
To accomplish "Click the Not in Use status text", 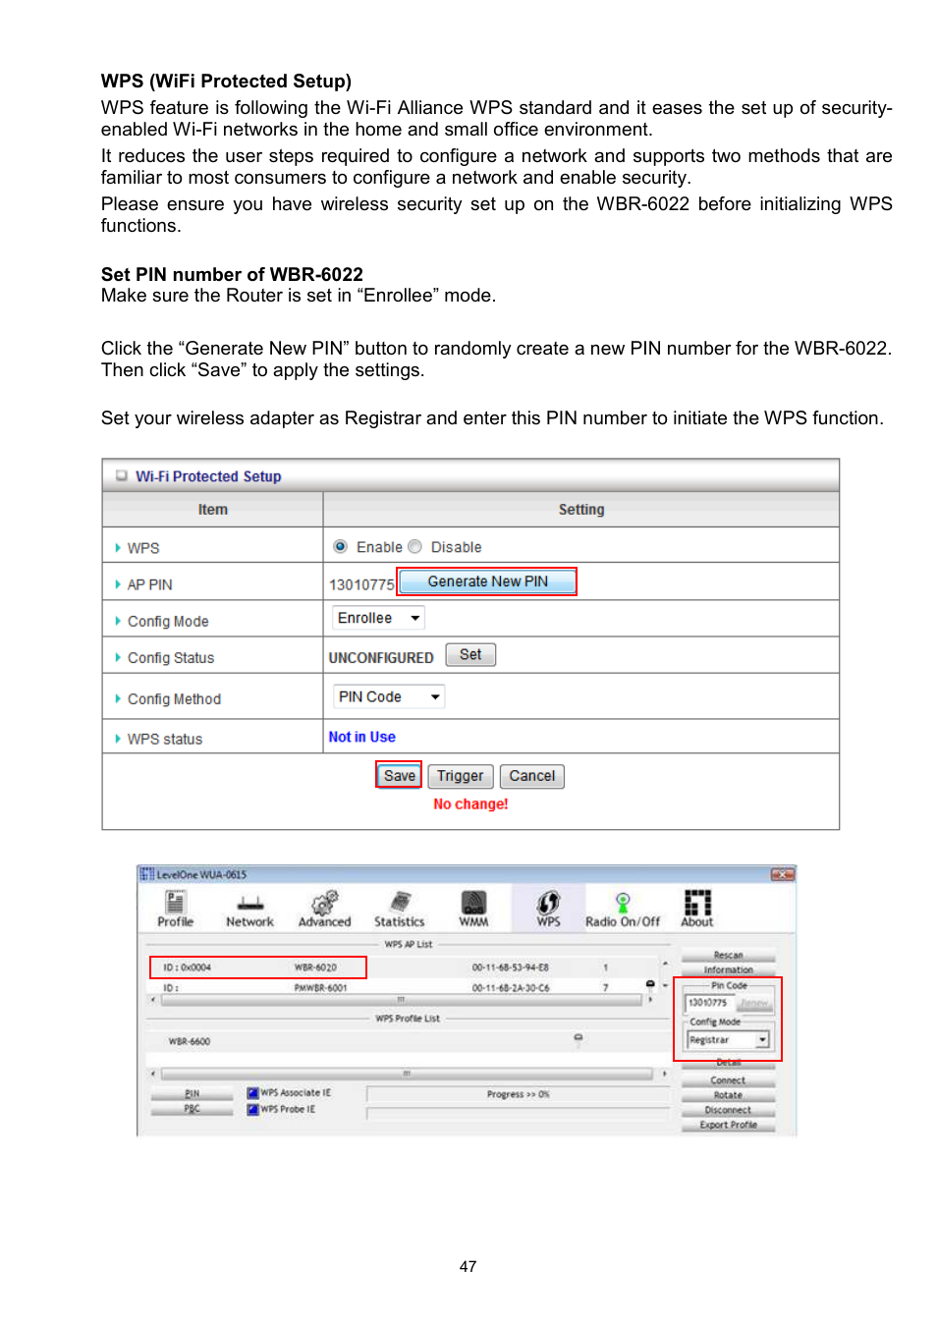I will click(x=361, y=737).
